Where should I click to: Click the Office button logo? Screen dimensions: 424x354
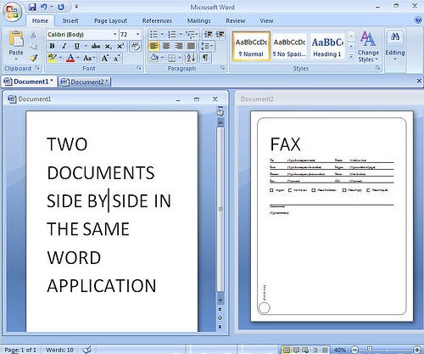(x=12, y=12)
